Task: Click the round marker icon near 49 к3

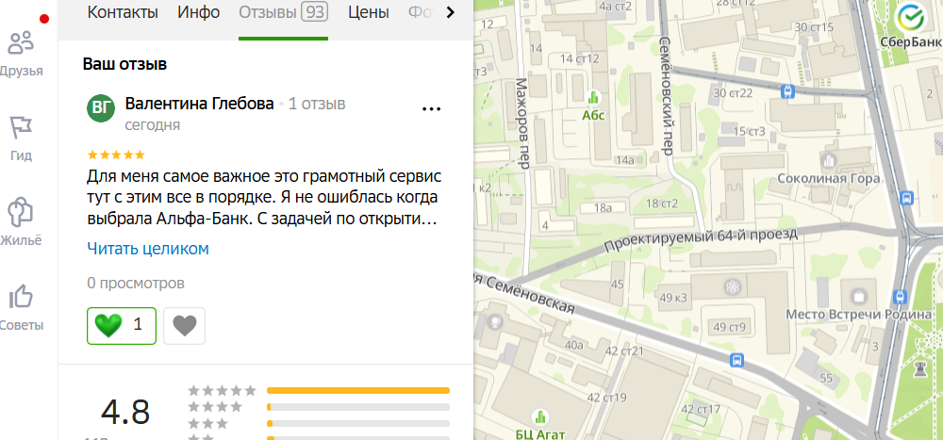Action: 731,287
